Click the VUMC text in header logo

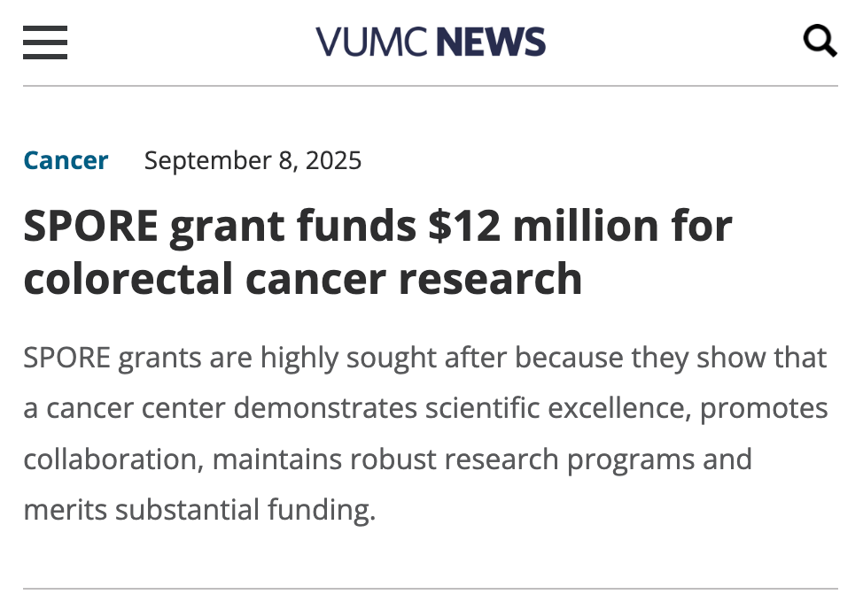(x=372, y=42)
